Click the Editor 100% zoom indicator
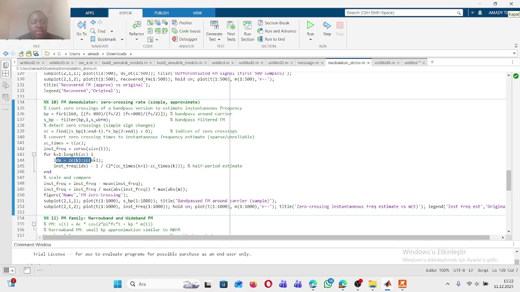 click(438, 271)
